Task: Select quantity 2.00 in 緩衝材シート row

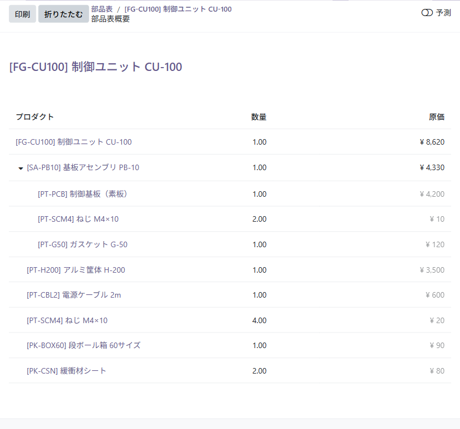Action: point(259,371)
